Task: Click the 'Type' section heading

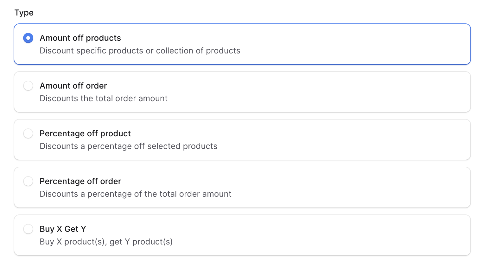Action: point(24,13)
